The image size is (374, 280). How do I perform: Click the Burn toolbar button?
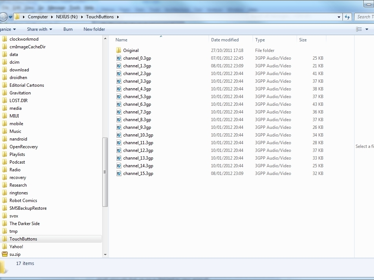click(x=68, y=29)
